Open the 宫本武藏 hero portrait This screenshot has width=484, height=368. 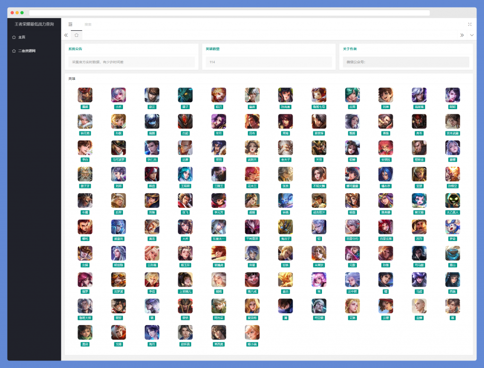[452, 121]
